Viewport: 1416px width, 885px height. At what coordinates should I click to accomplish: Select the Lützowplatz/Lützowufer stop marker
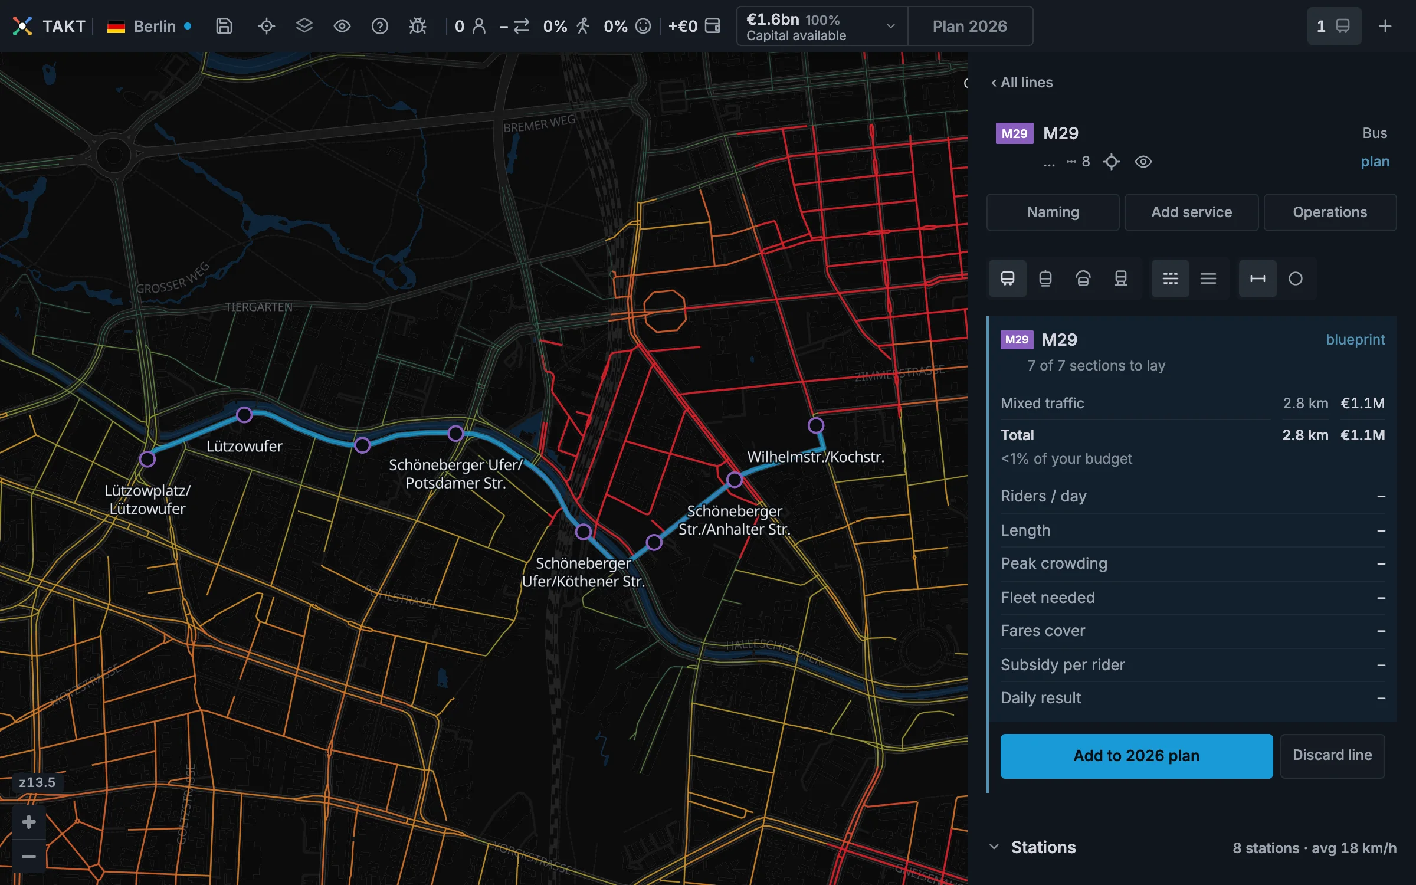pos(147,459)
